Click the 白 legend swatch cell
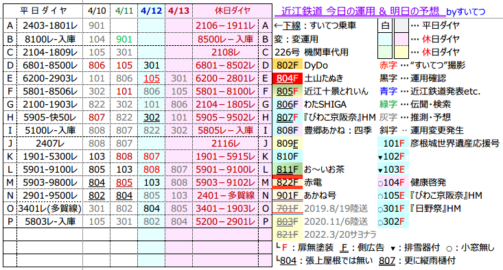This screenshot has width=503, height=270. point(385,25)
